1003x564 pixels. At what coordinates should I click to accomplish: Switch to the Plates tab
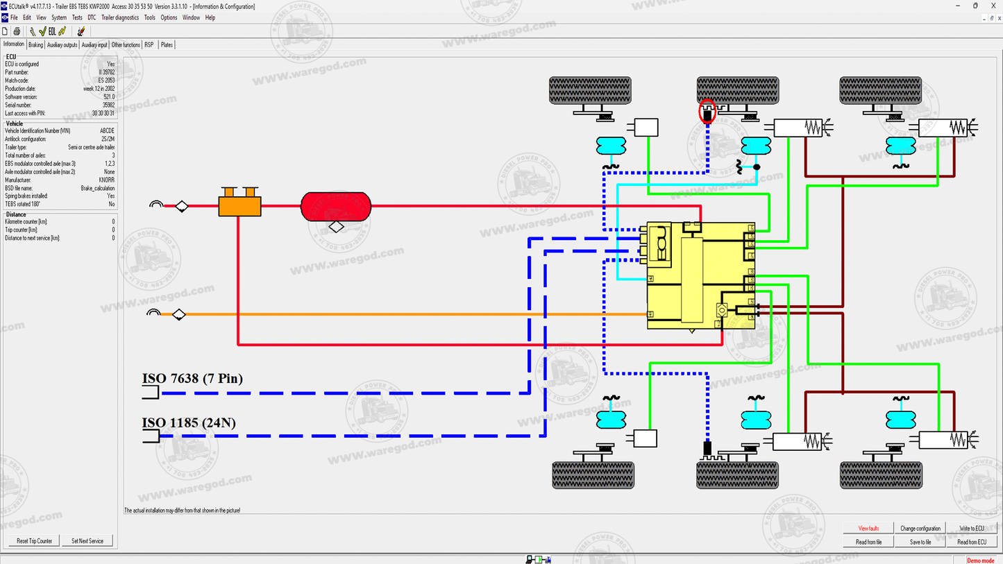point(167,45)
